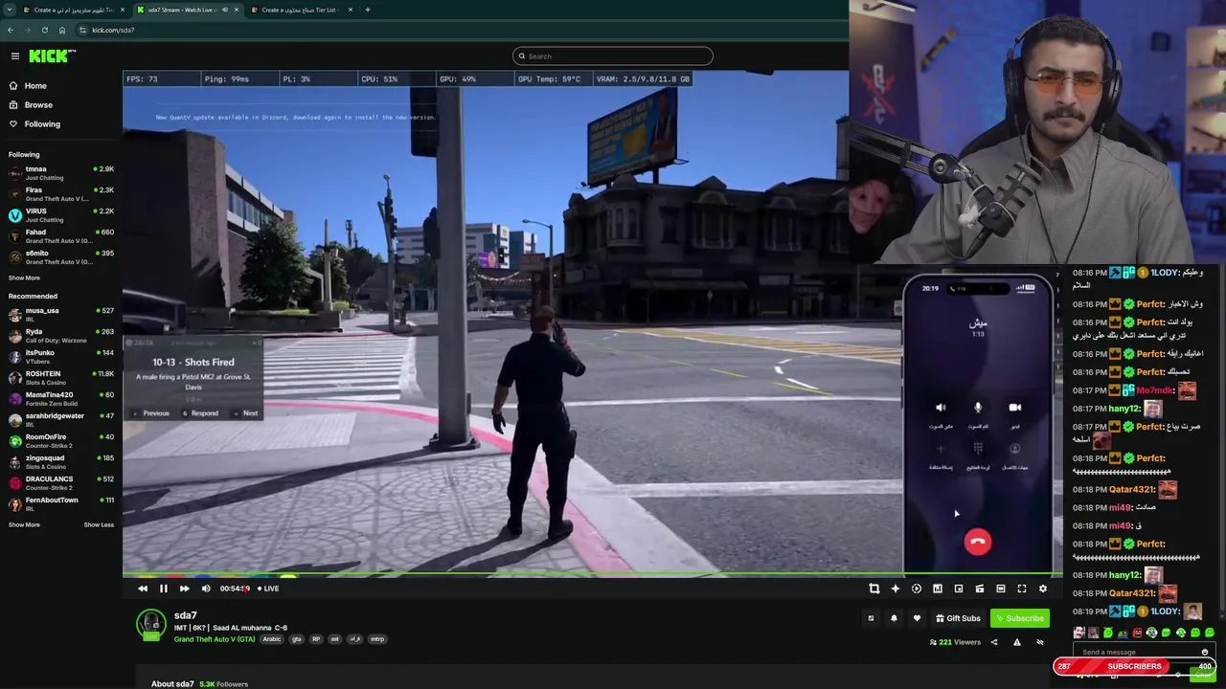1226x689 pixels.
Task: Subscribe to sda7 channel
Action: 1019,618
